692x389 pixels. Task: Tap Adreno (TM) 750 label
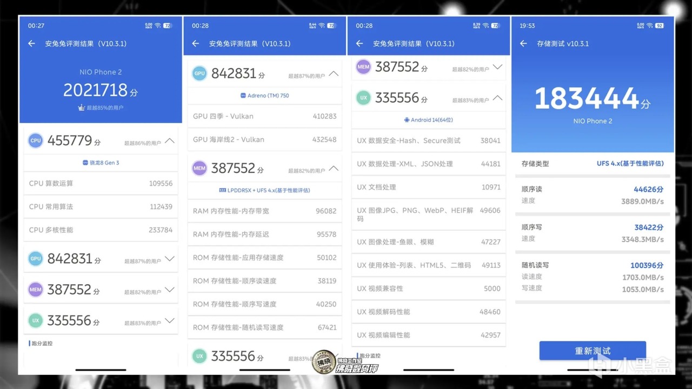pyautogui.click(x=268, y=96)
